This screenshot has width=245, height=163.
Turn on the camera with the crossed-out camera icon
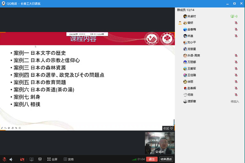click(22, 159)
